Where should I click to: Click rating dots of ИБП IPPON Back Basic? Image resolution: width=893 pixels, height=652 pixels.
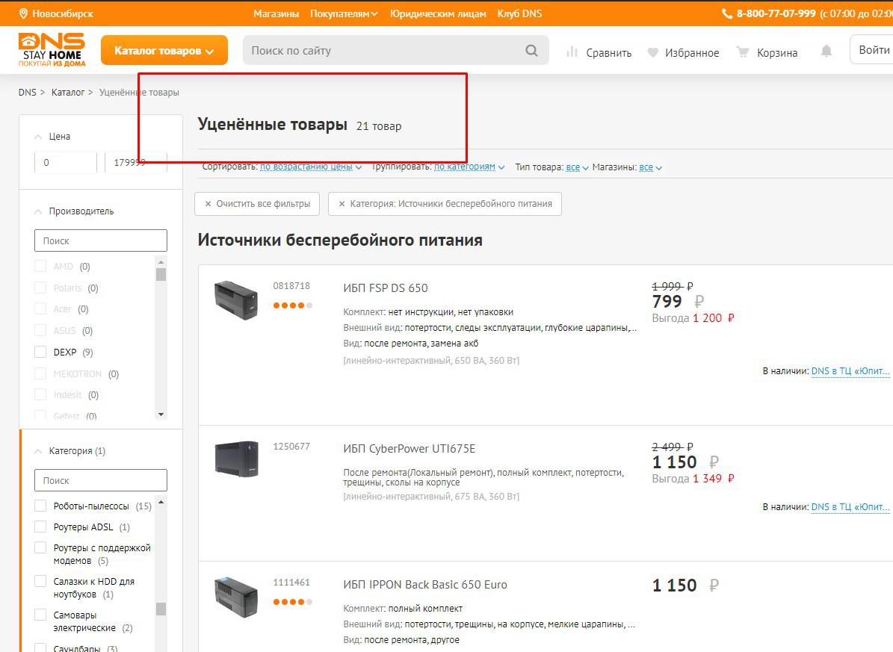coord(293,602)
